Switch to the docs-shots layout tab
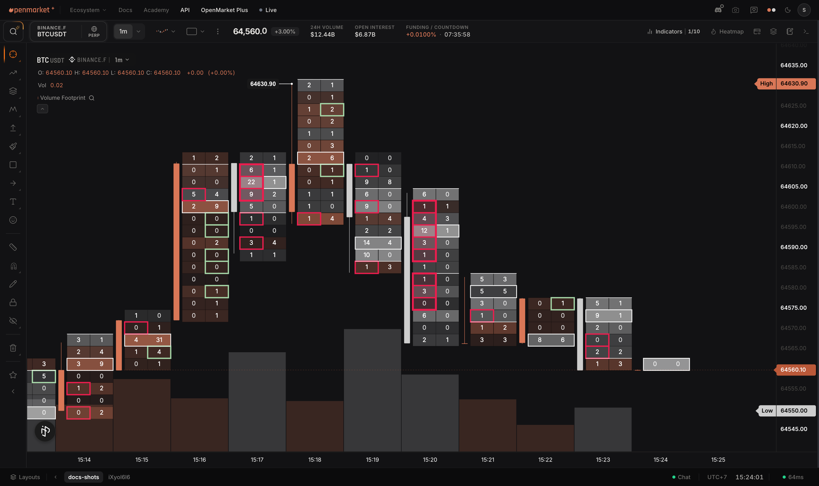The width and height of the screenshot is (819, 486). pos(83,477)
